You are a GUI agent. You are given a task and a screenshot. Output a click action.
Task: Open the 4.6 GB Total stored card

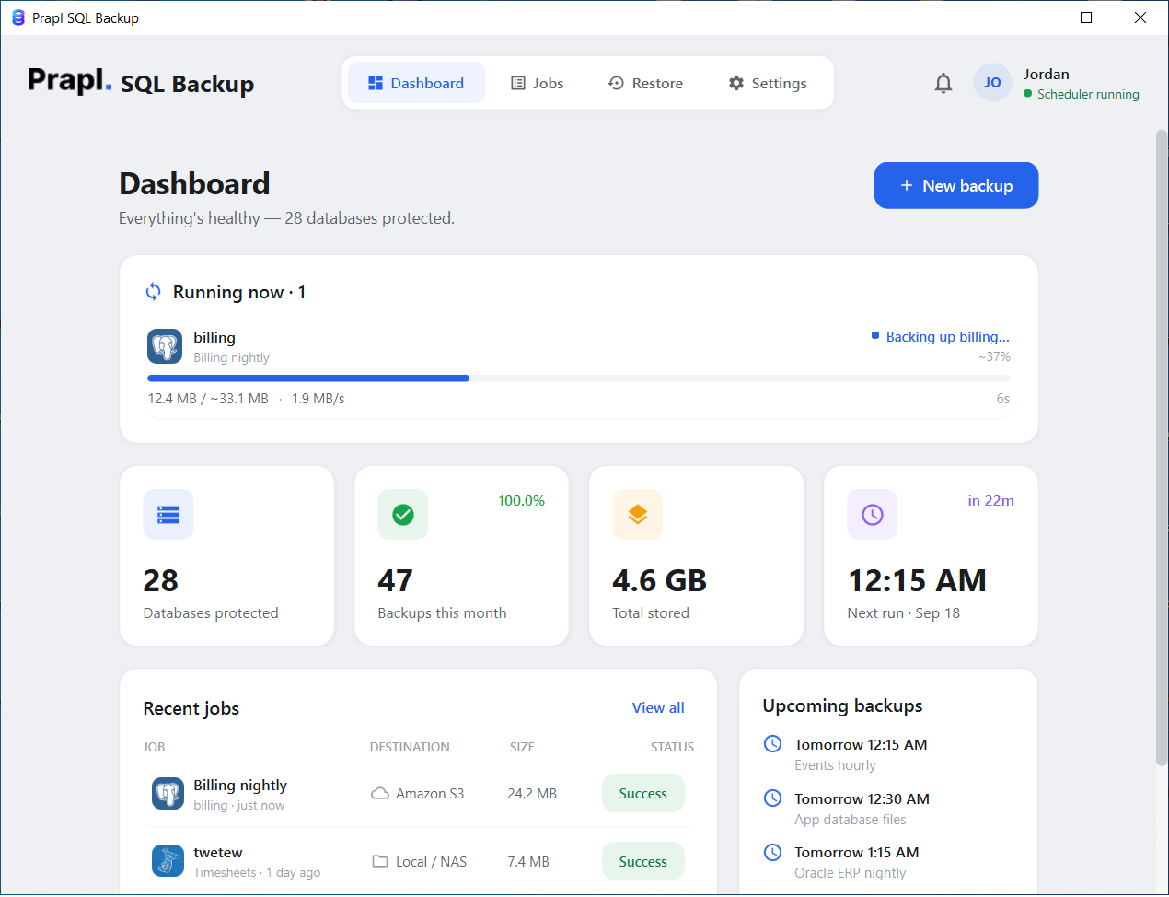[697, 555]
